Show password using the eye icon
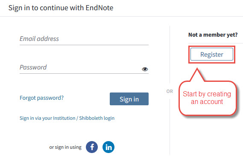Image resolution: width=243 pixels, height=156 pixels. 145,69
